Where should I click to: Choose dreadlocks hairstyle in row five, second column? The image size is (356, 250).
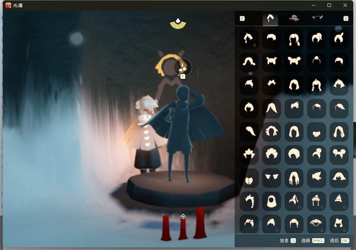(272, 132)
